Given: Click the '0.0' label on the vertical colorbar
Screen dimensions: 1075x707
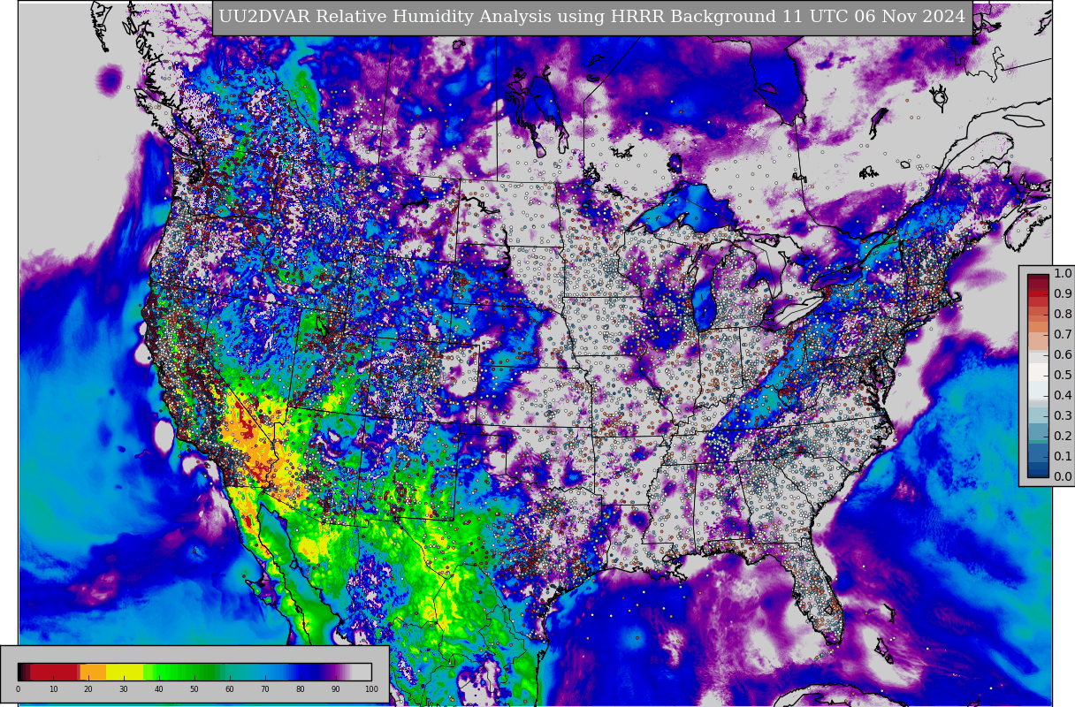Looking at the screenshot, I should click(x=1063, y=477).
